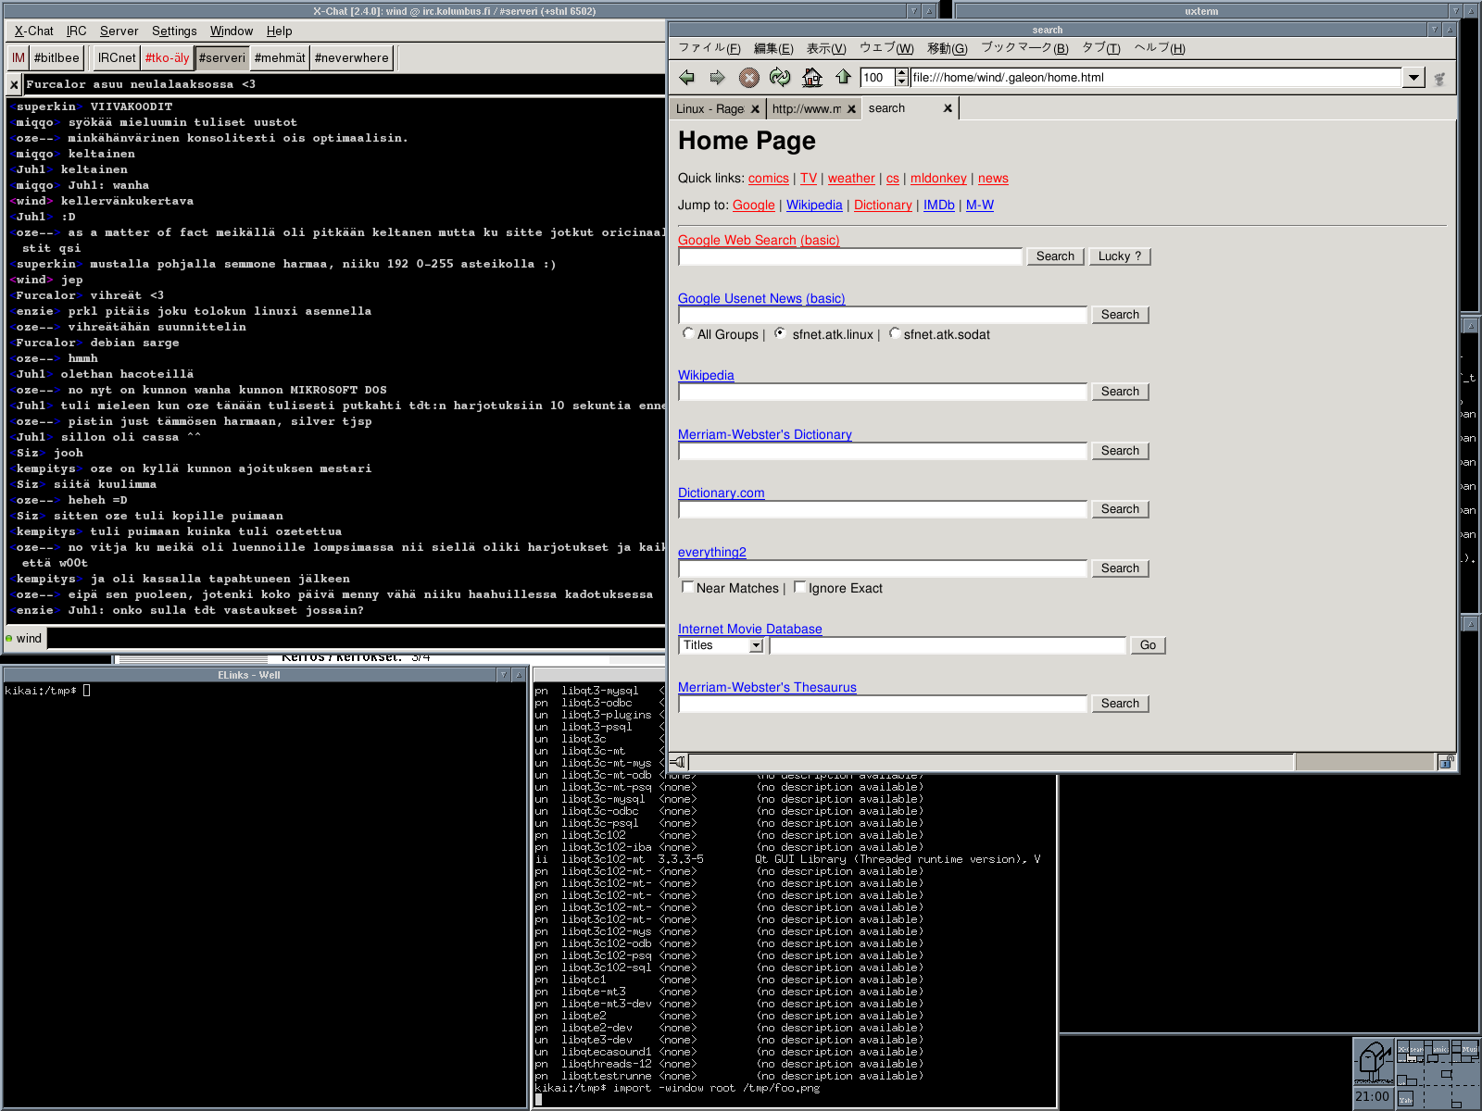Enable the Ignore Exact checkbox
This screenshot has width=1482, height=1111.
click(x=799, y=587)
